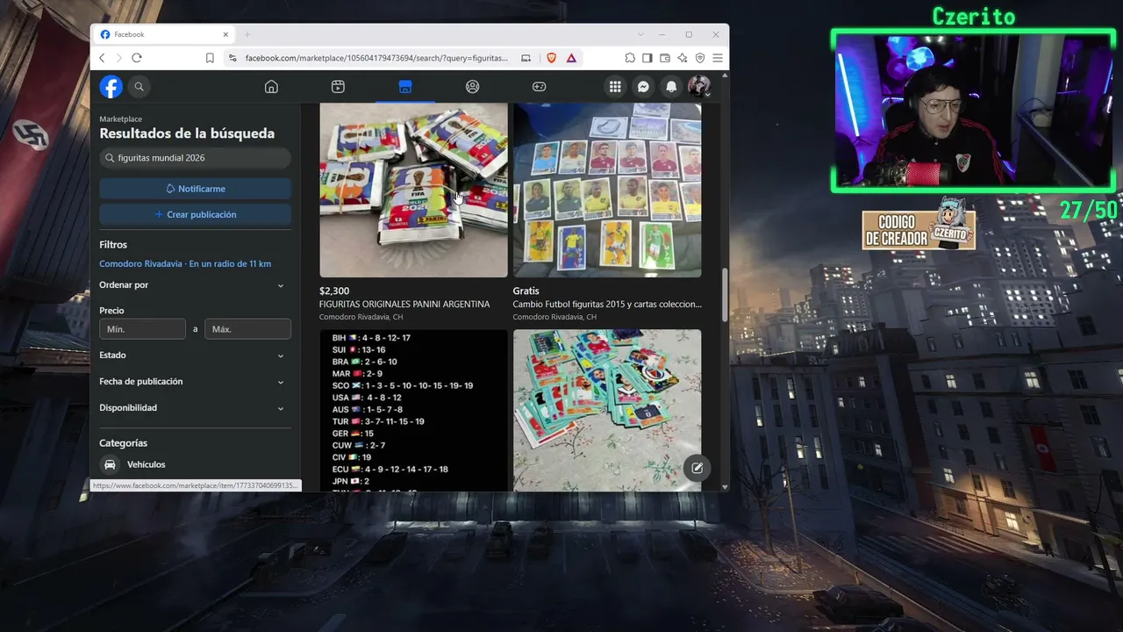Go to Facebook Home feed icon
Image resolution: width=1123 pixels, height=632 pixels.
[x=271, y=87]
